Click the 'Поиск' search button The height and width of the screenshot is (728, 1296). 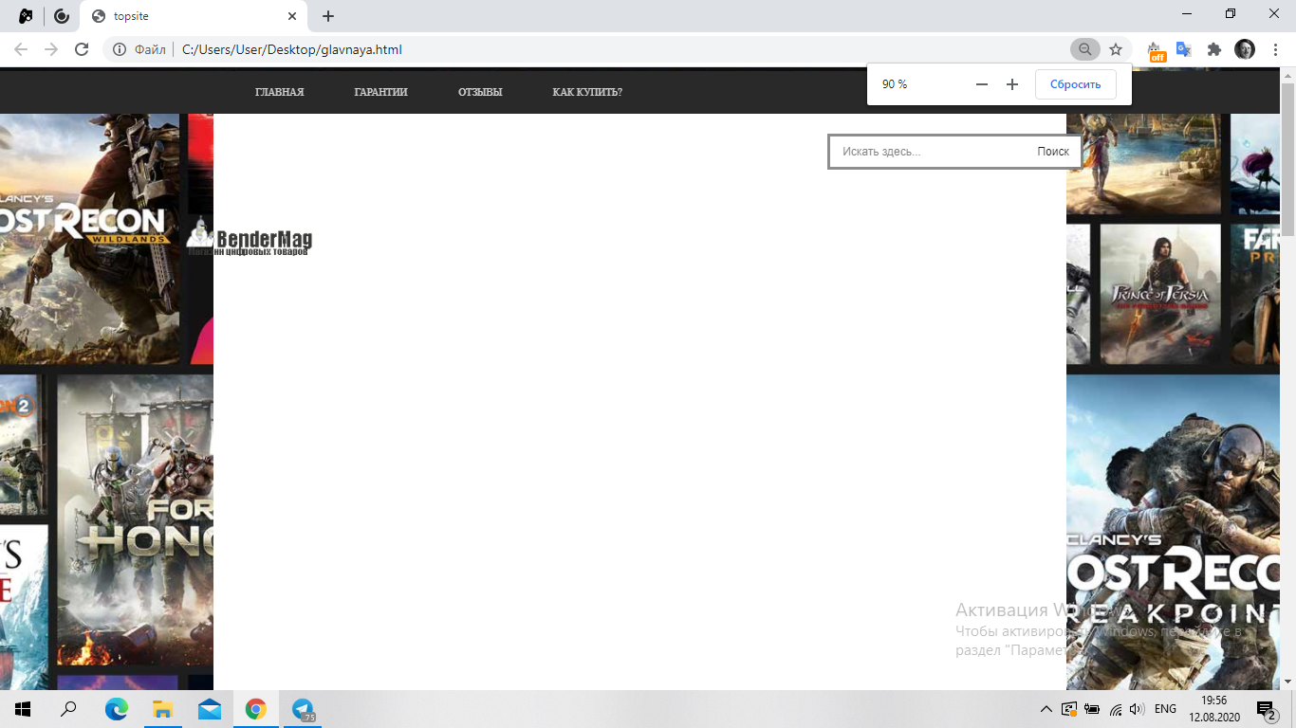click(1053, 152)
